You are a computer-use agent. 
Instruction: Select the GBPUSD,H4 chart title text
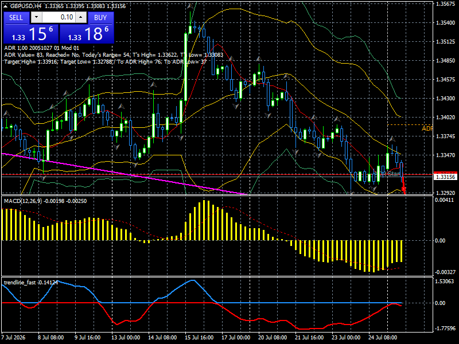[x=25, y=6]
